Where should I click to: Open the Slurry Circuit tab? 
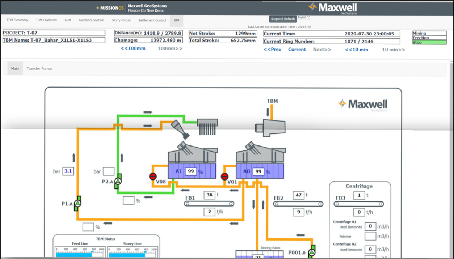tap(121, 20)
